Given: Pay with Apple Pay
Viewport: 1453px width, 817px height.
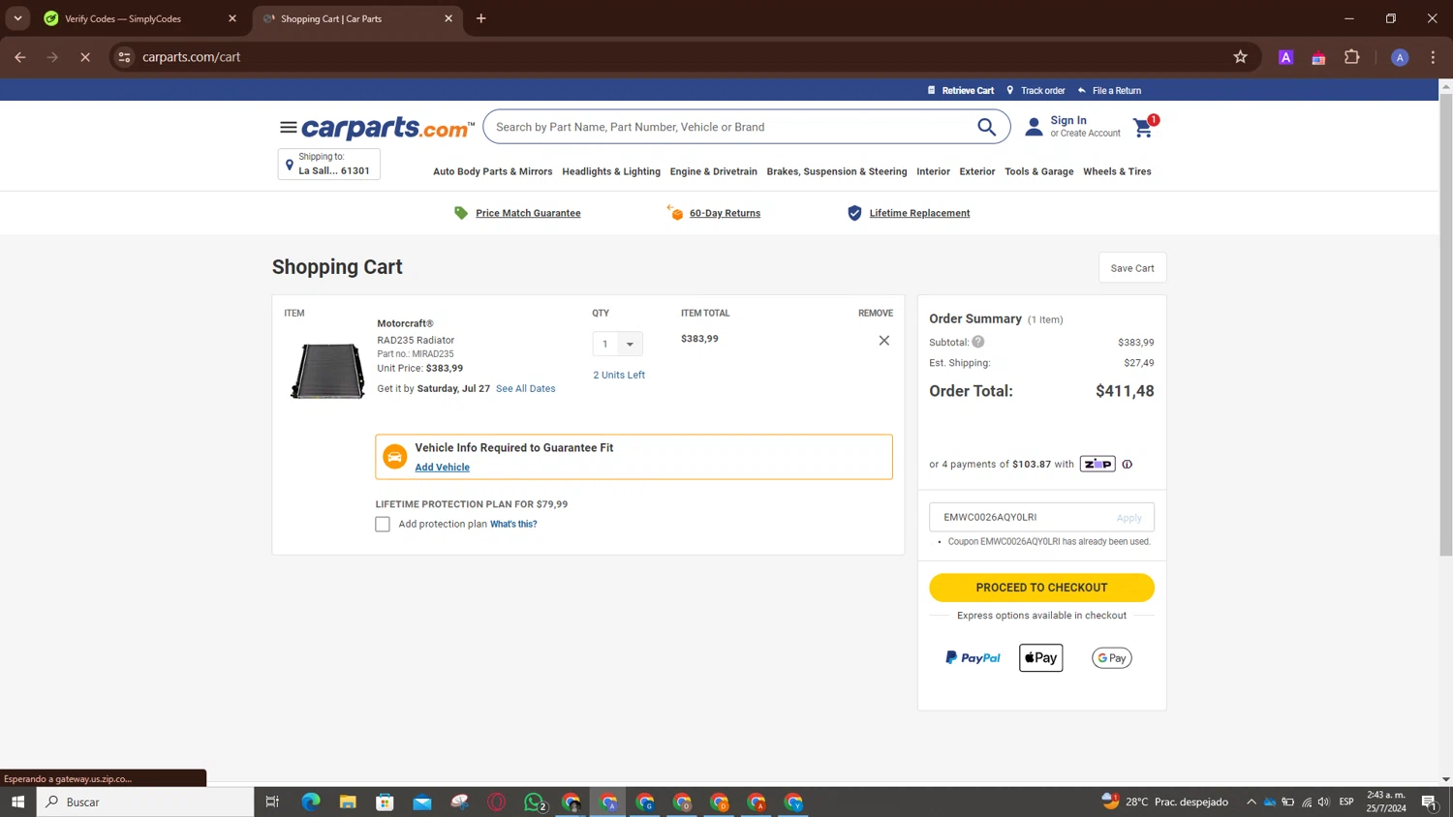Looking at the screenshot, I should click(x=1041, y=658).
